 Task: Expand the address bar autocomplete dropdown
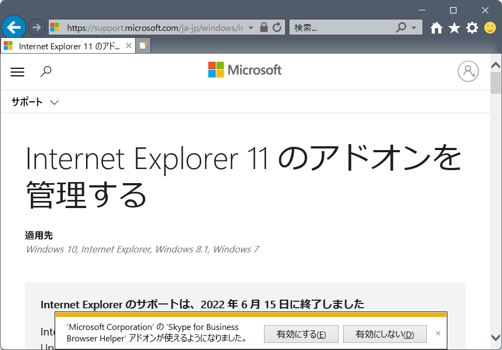(251, 28)
